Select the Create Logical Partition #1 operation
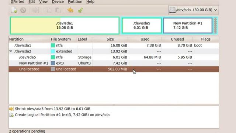This screenshot has width=236, height=133. [114, 115]
